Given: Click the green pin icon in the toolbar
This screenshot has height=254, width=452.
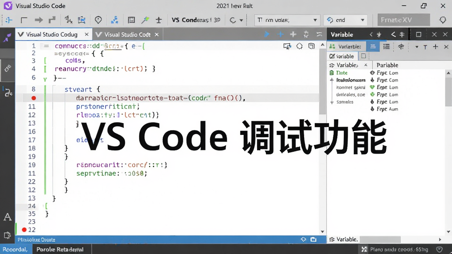Looking at the screenshot, I should tap(145, 20).
